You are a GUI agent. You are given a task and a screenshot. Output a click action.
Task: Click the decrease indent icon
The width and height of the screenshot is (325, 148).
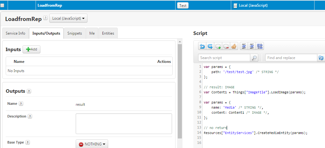click(244, 46)
